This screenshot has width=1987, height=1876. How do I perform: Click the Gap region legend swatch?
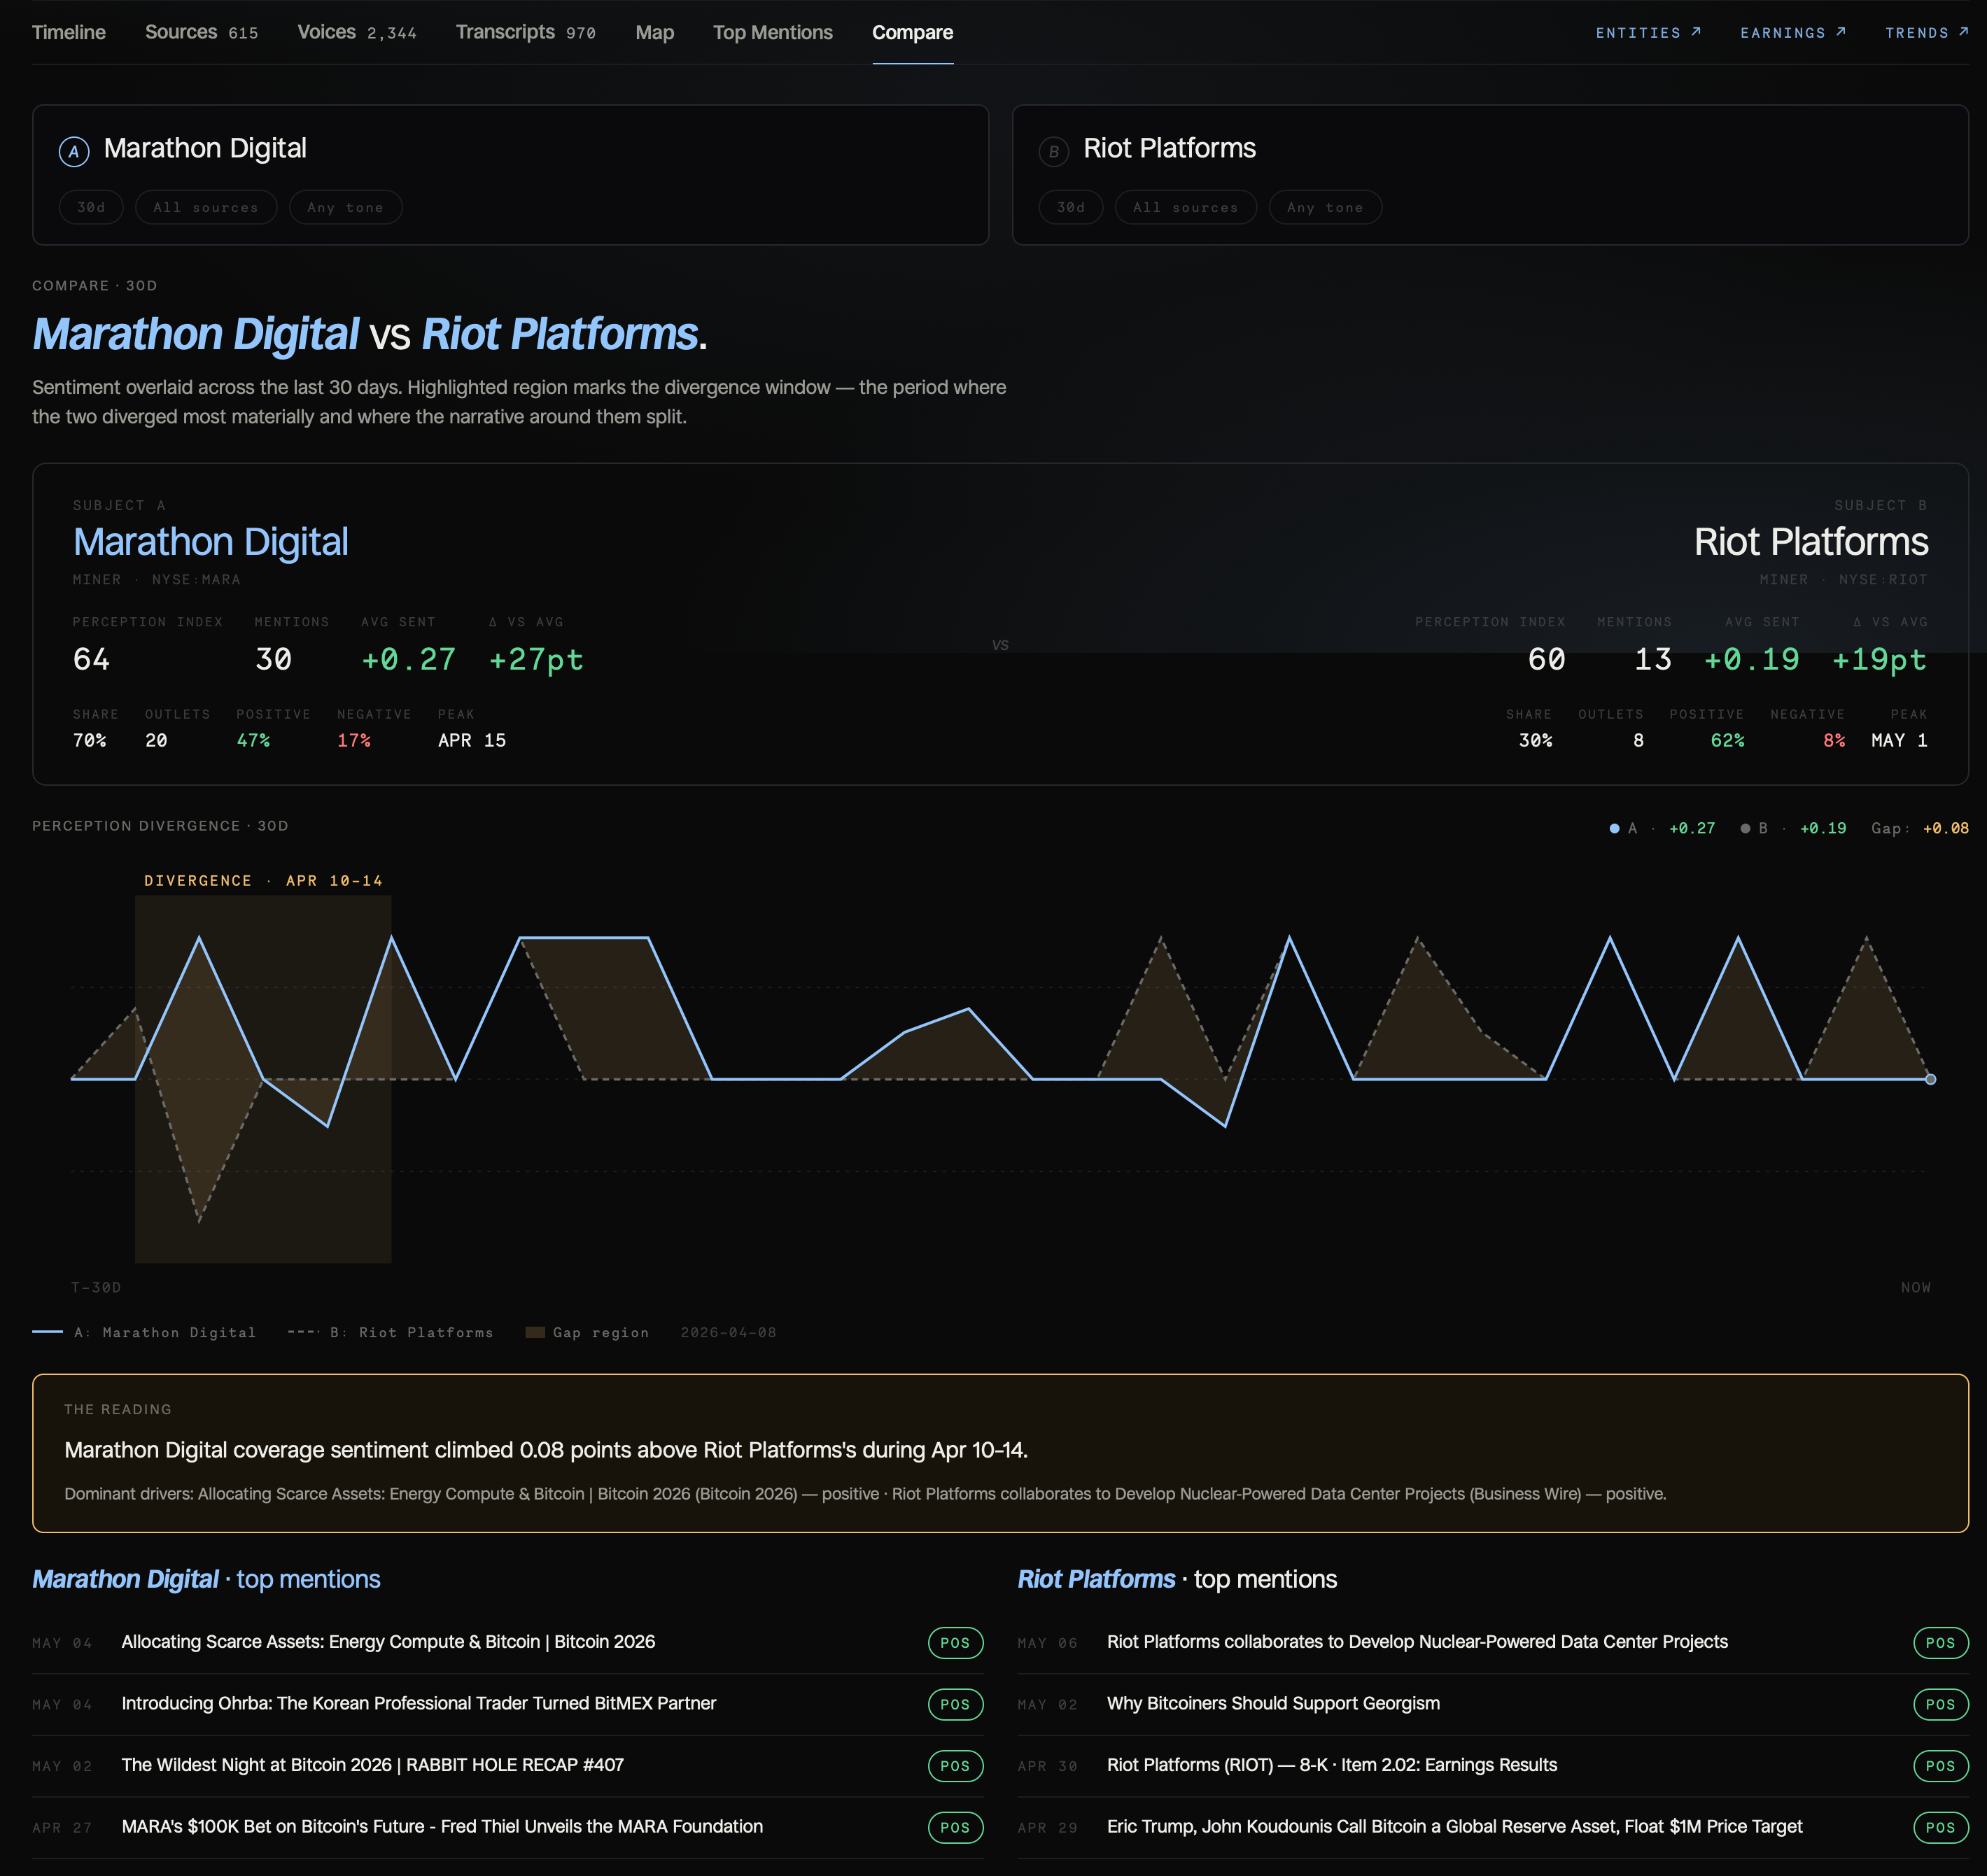[535, 1332]
